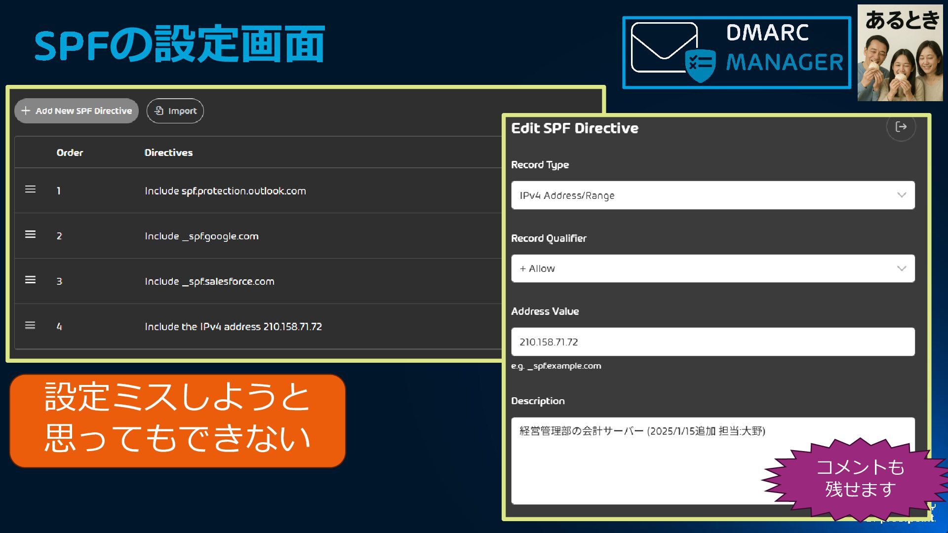Click drag handle icon for directive 4
Screen dimensions: 948x533
click(x=30, y=325)
